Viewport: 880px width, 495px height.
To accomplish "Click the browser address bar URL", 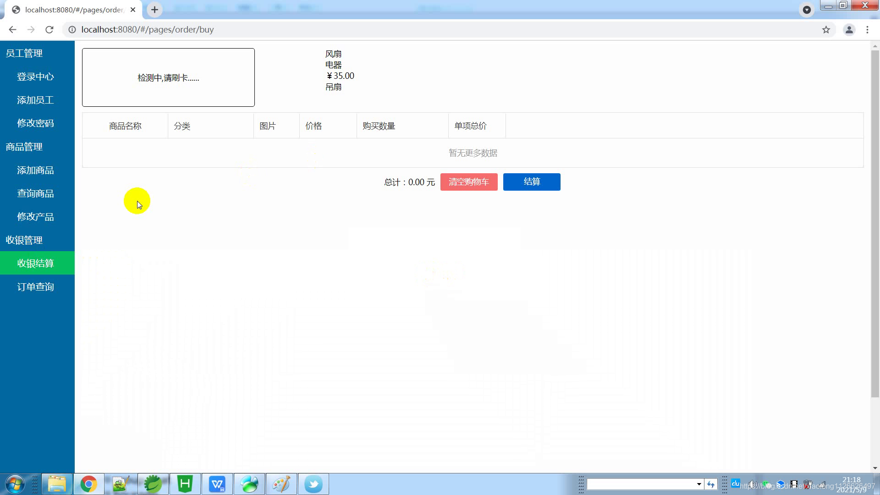I will pyautogui.click(x=148, y=30).
